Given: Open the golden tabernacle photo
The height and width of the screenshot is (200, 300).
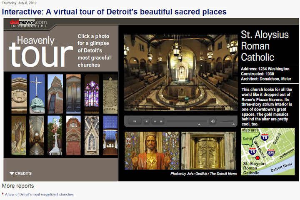Looking at the screenshot, I should point(209,150).
